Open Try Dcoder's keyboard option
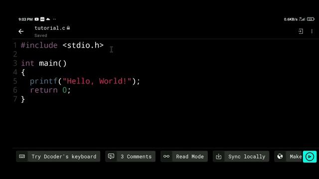 pos(58,157)
